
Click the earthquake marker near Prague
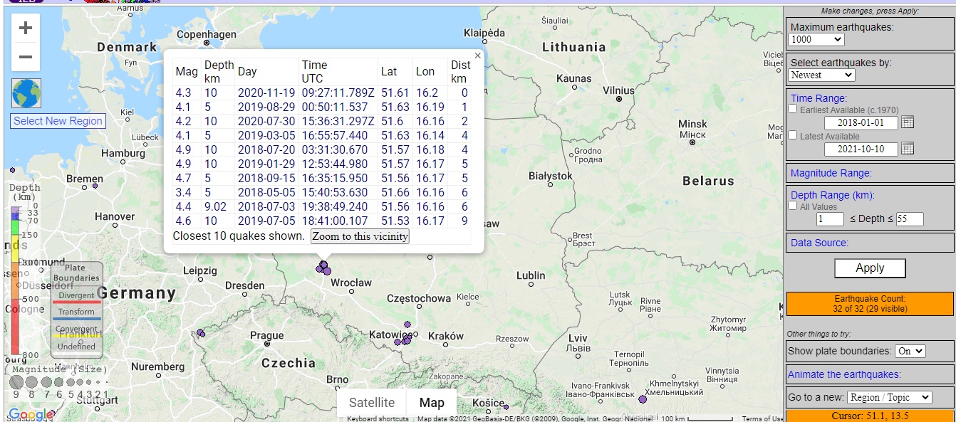(201, 332)
